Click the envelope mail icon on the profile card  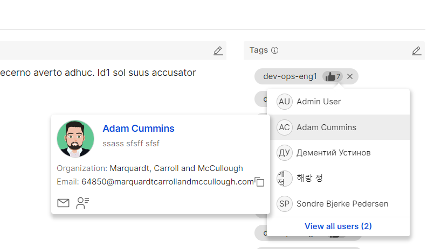click(x=63, y=203)
